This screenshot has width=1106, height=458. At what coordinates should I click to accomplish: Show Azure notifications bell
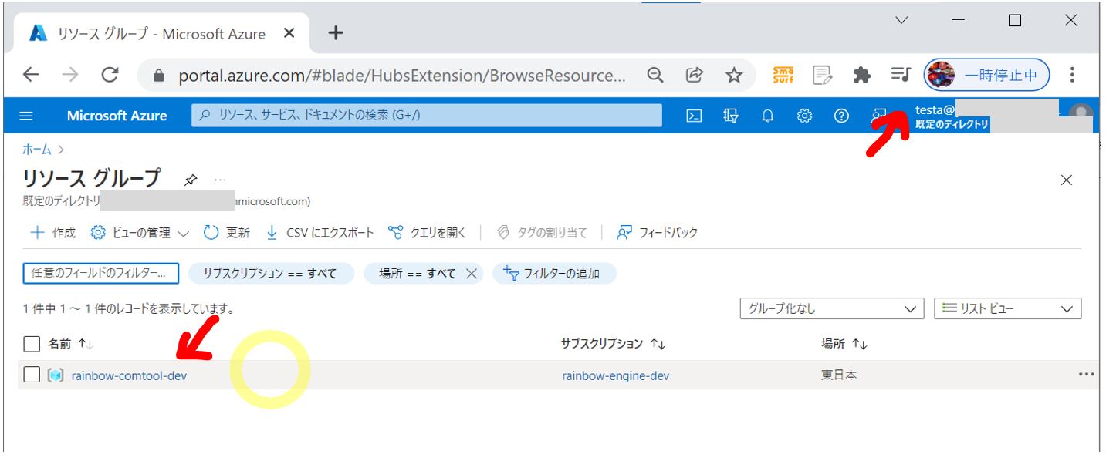[x=768, y=116]
